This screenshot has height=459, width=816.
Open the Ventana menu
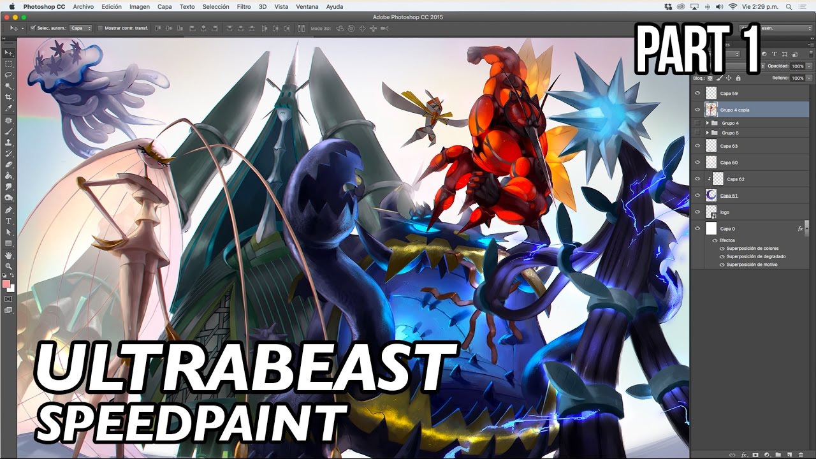point(307,6)
